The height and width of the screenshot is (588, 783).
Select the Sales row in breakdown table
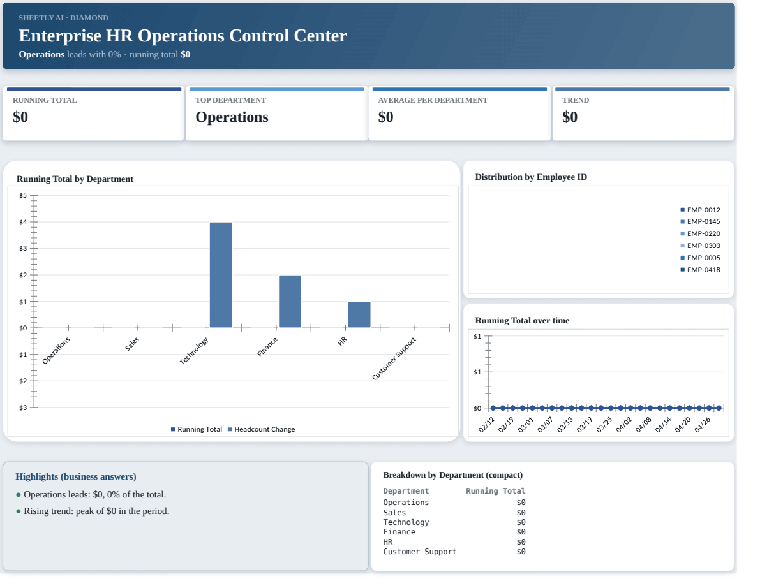[454, 512]
